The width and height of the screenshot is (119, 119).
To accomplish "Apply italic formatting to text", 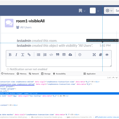I will (x=16, y=55).
